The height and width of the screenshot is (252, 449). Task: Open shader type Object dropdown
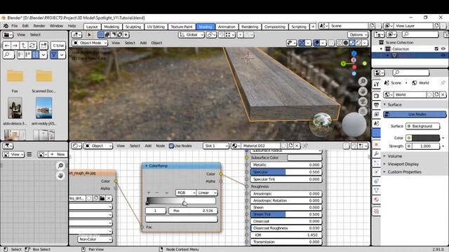coord(98,146)
